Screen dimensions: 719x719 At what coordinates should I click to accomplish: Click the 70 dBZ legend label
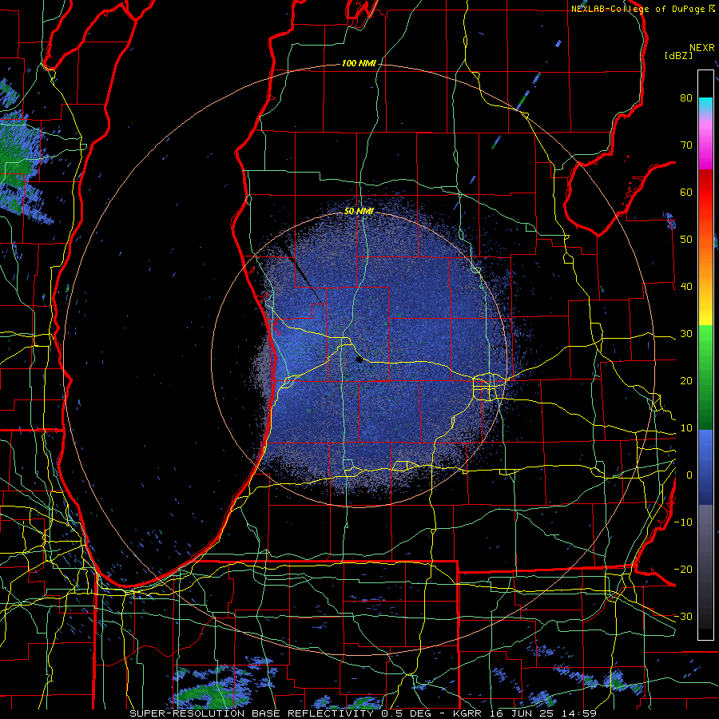[x=686, y=145]
